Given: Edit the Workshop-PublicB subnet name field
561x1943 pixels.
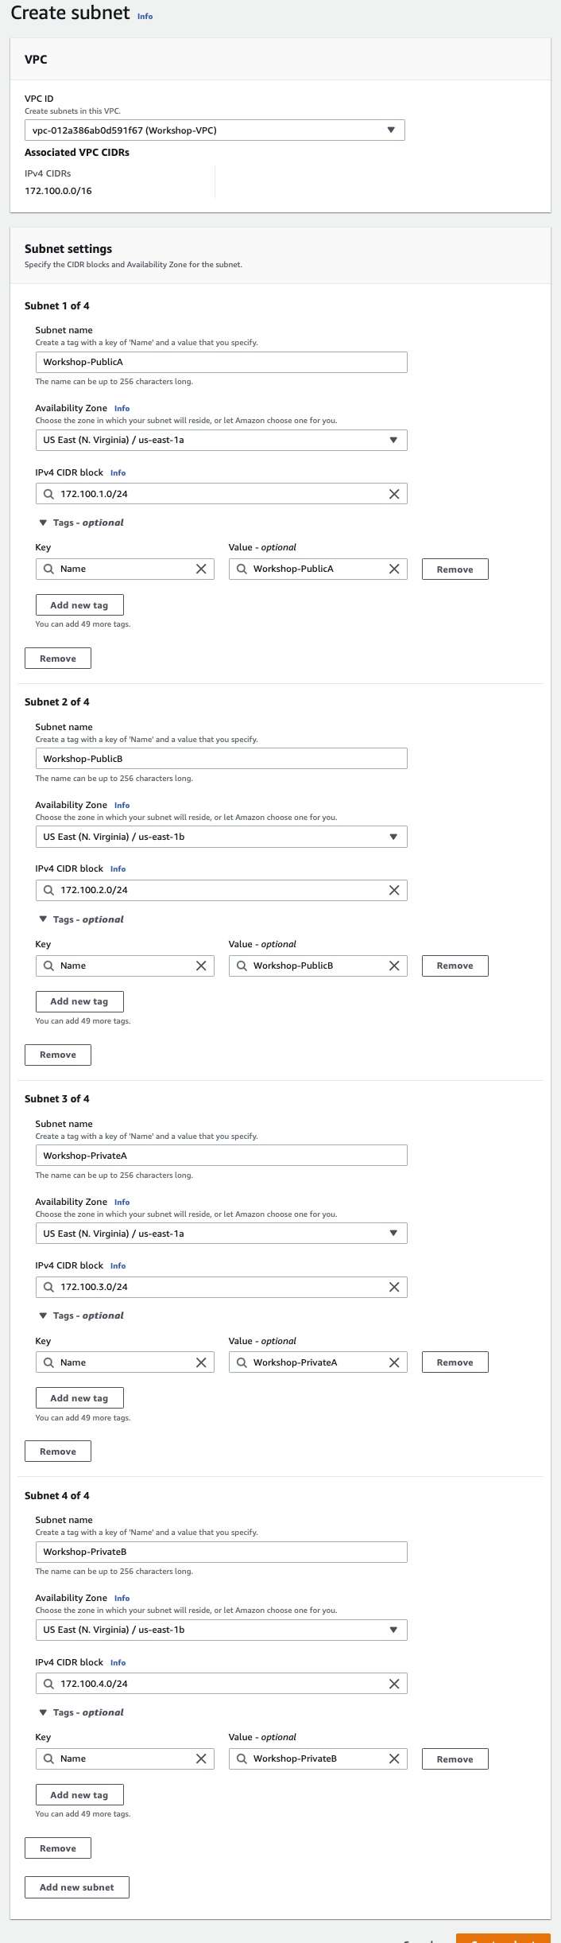Looking at the screenshot, I should coord(221,759).
